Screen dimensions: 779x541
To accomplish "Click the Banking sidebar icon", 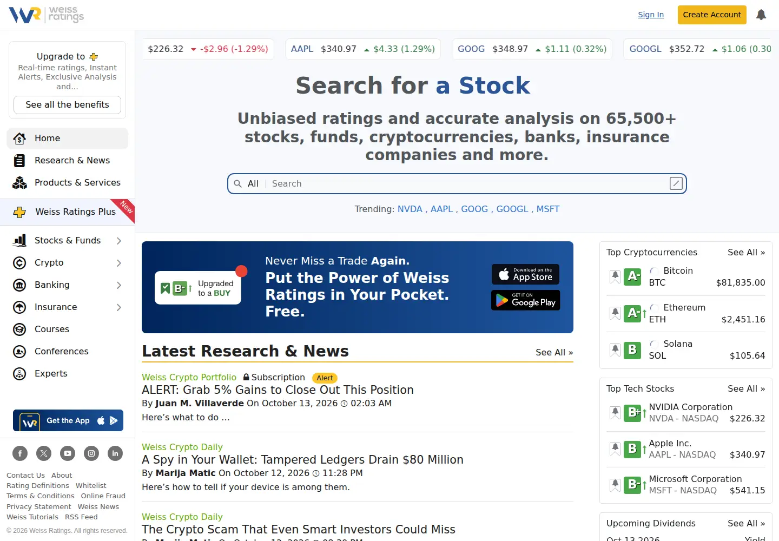I will pos(19,285).
